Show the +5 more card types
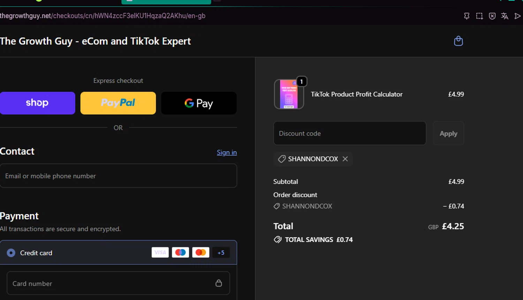The width and height of the screenshot is (523, 300). click(221, 253)
